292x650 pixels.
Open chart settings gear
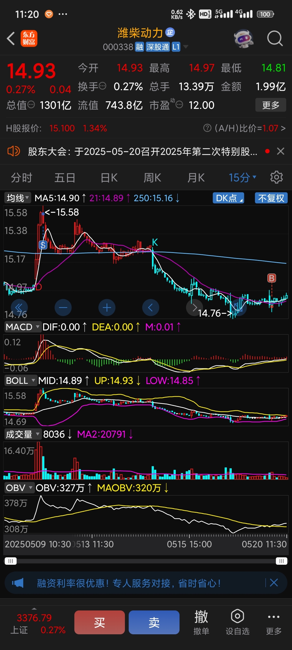tap(276, 177)
